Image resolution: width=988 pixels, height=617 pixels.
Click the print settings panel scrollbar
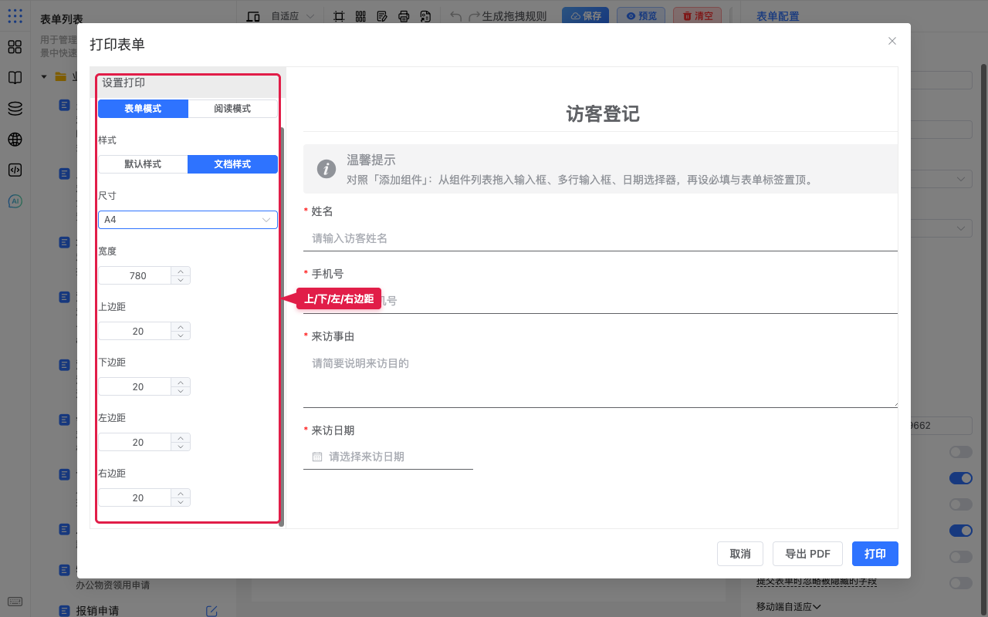click(x=282, y=327)
